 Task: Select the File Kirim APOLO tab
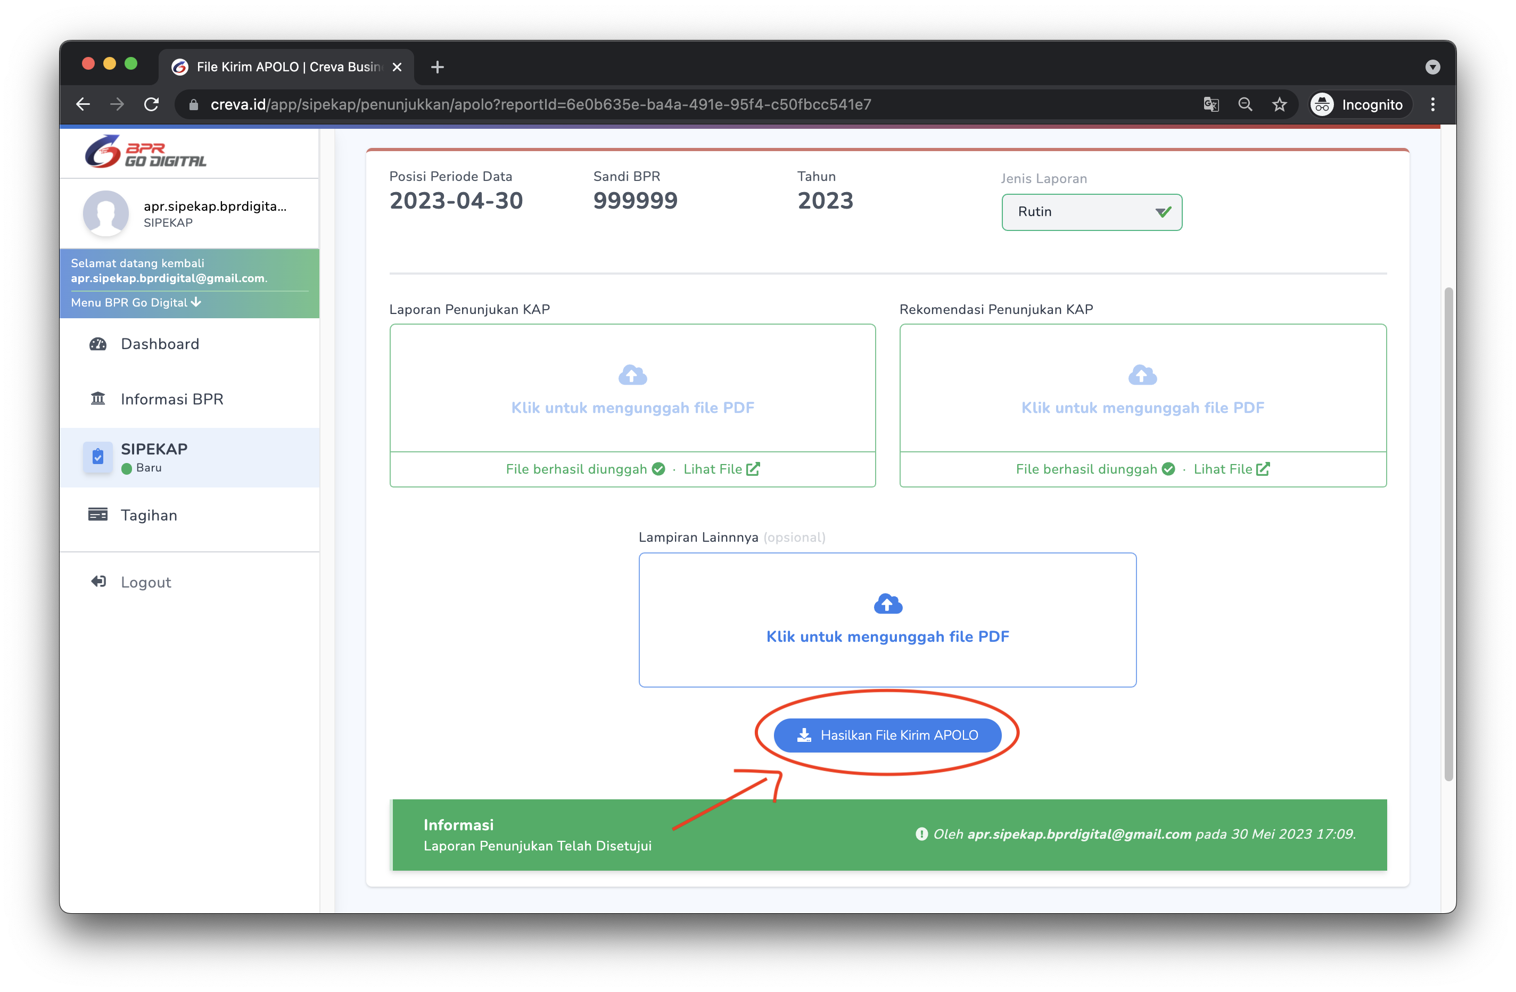(286, 67)
